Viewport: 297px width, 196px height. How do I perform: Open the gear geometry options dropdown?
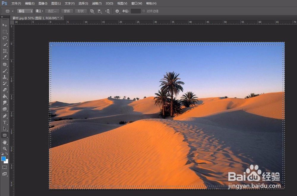[x=117, y=11]
